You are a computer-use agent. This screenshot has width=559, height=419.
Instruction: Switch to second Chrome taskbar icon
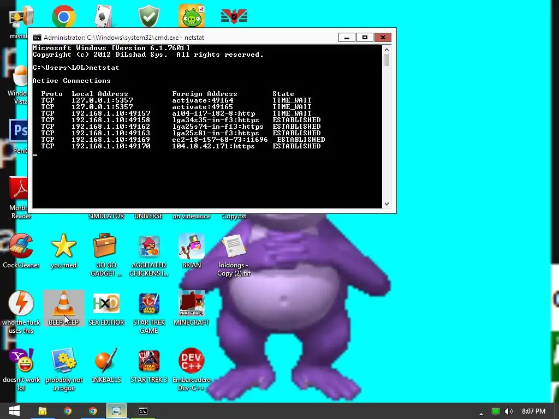93,411
